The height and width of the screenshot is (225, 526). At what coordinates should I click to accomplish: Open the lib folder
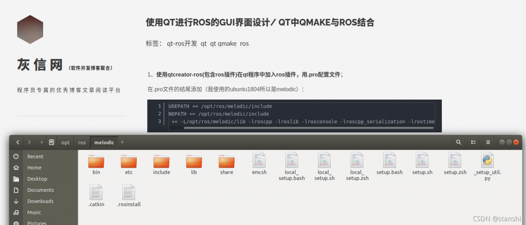tap(194, 164)
